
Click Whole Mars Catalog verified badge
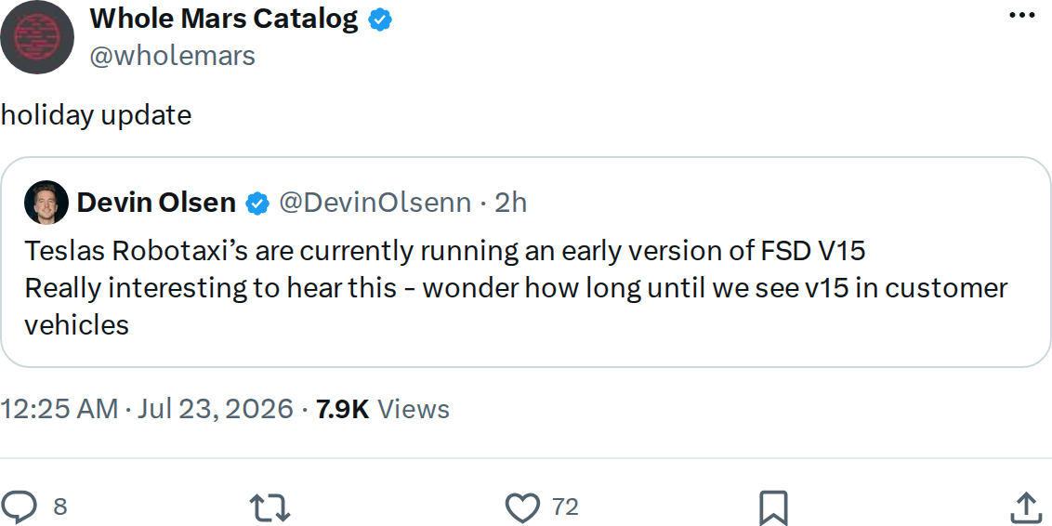click(380, 20)
